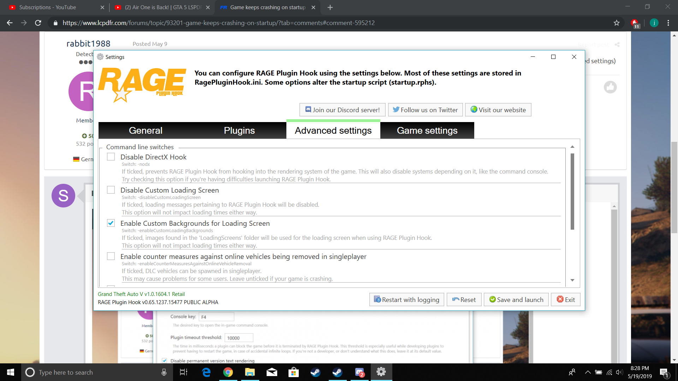
Task: Tick counter measures against online vehicles checkbox
Action: [x=111, y=256]
